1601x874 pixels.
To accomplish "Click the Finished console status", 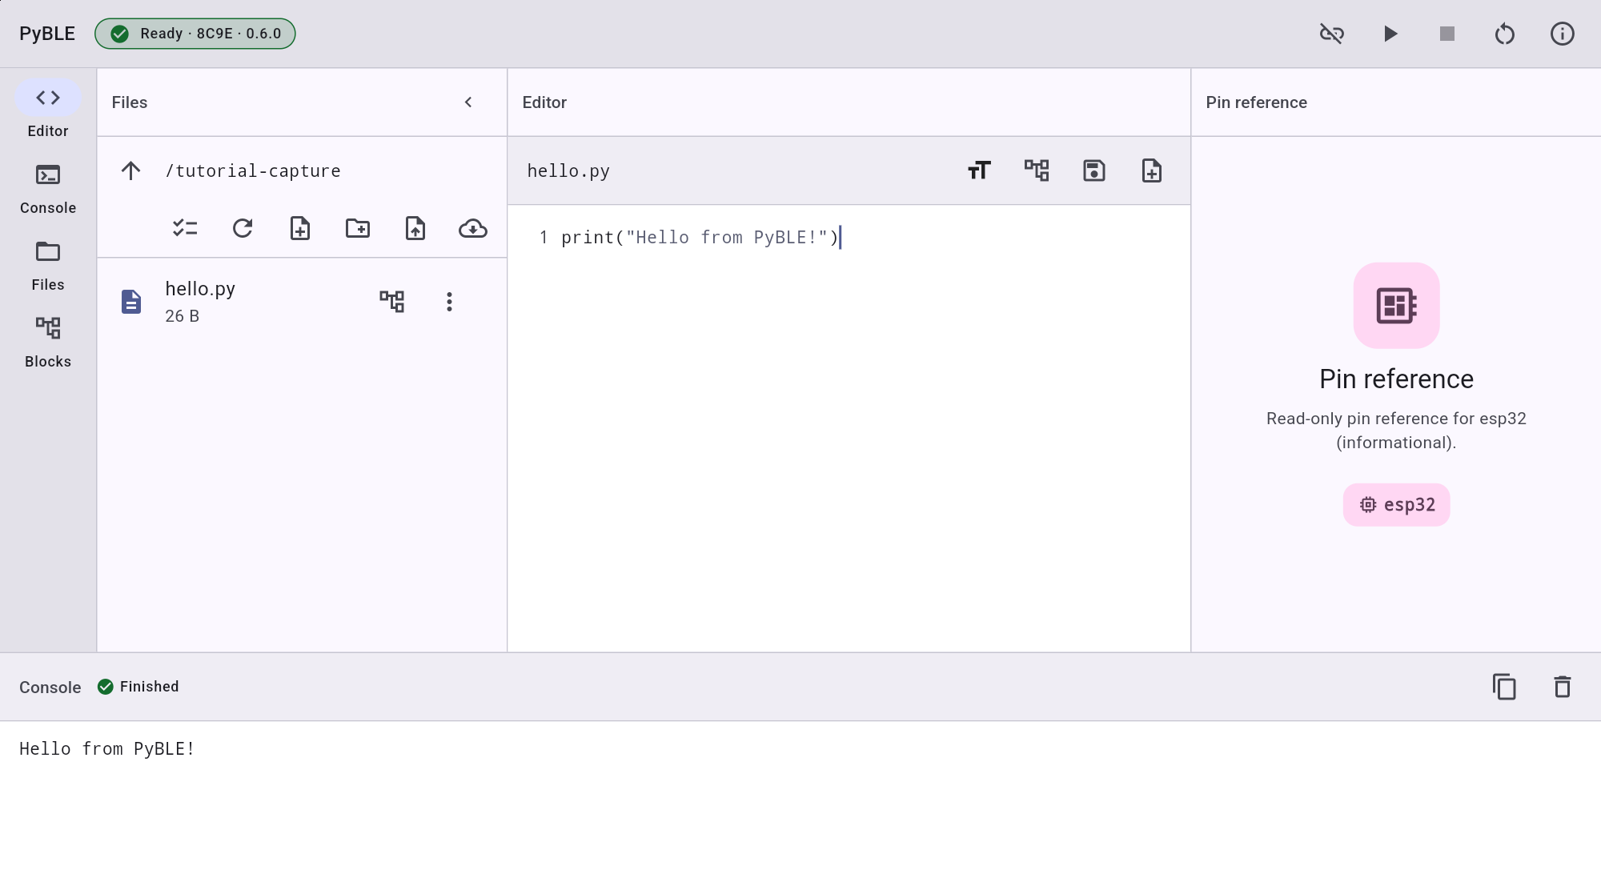I will click(138, 687).
